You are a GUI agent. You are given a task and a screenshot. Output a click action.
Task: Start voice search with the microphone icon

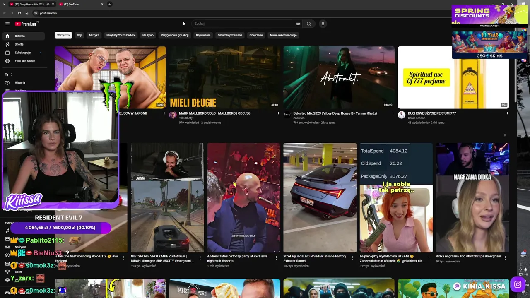(323, 24)
